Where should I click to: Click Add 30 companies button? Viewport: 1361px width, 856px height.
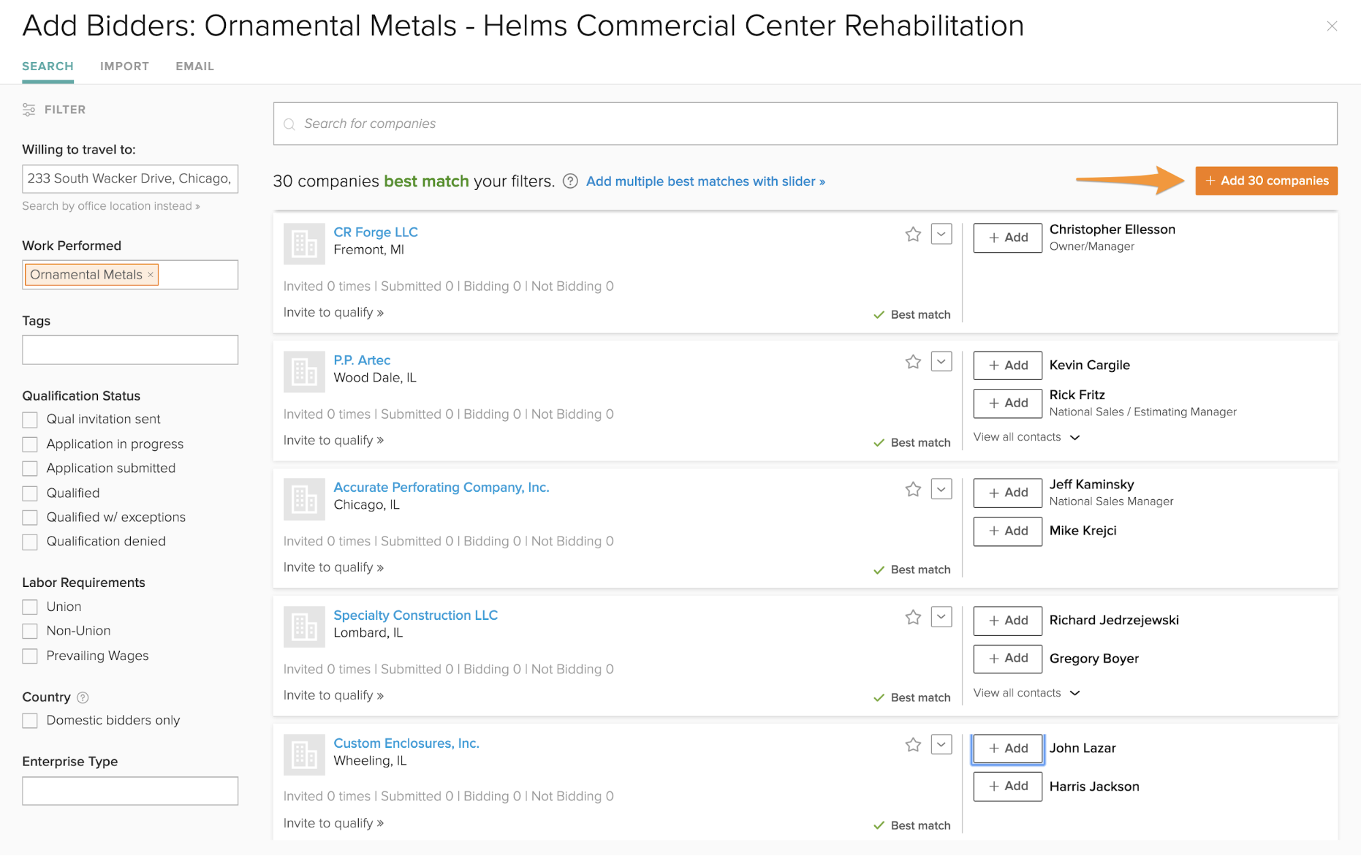point(1266,180)
